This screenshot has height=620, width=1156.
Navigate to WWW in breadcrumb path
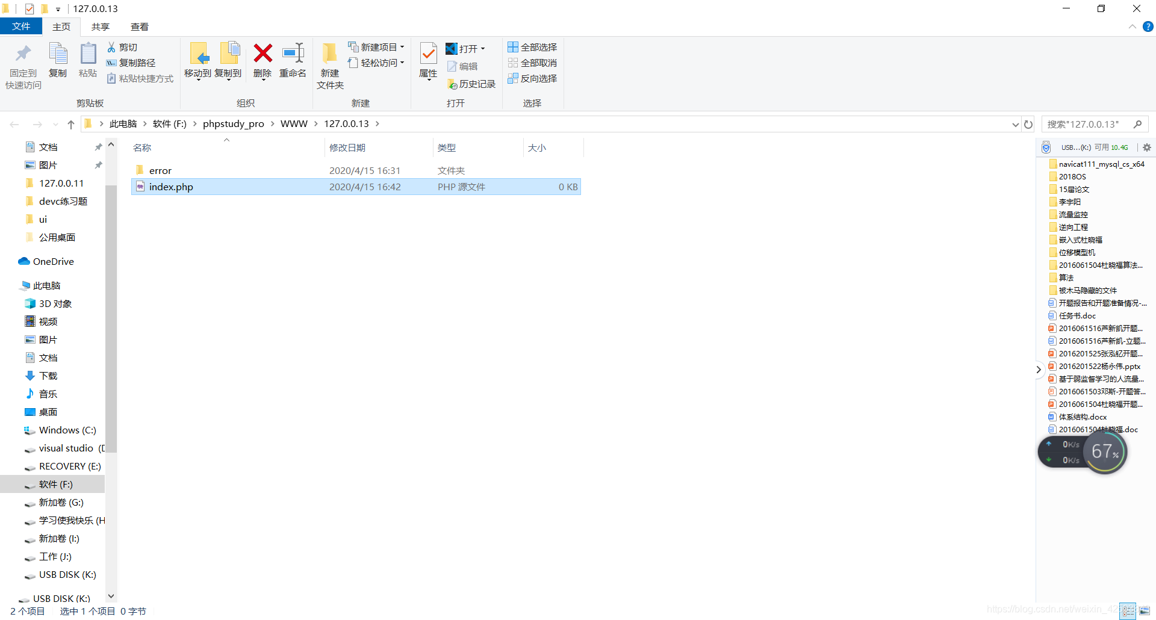pyautogui.click(x=294, y=124)
